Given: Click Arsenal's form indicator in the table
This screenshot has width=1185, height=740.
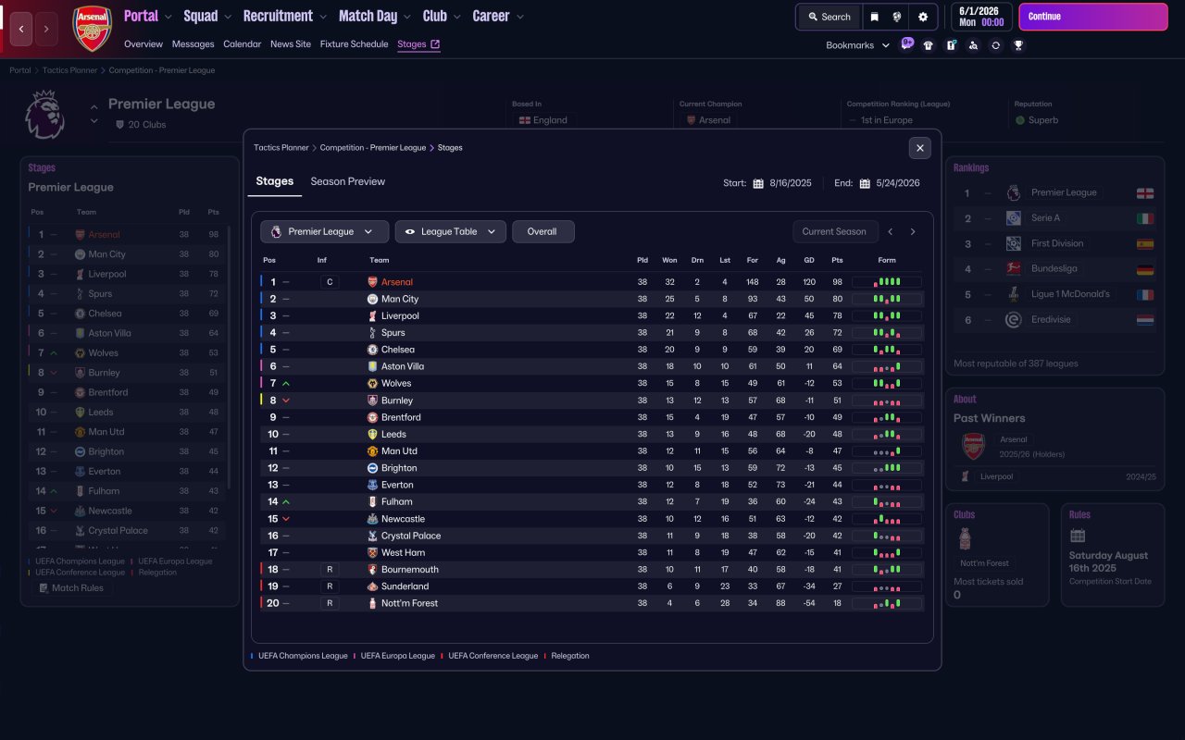Looking at the screenshot, I should coord(887,282).
